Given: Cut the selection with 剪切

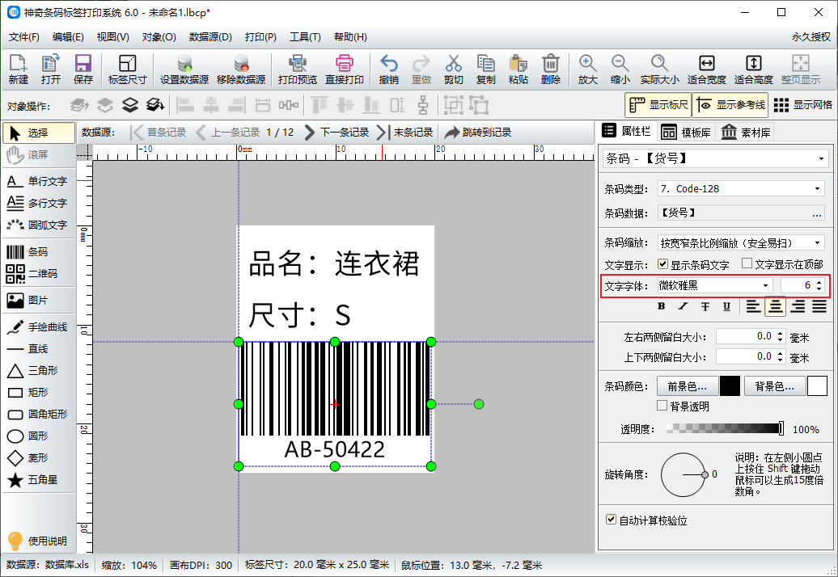Looking at the screenshot, I should [453, 69].
